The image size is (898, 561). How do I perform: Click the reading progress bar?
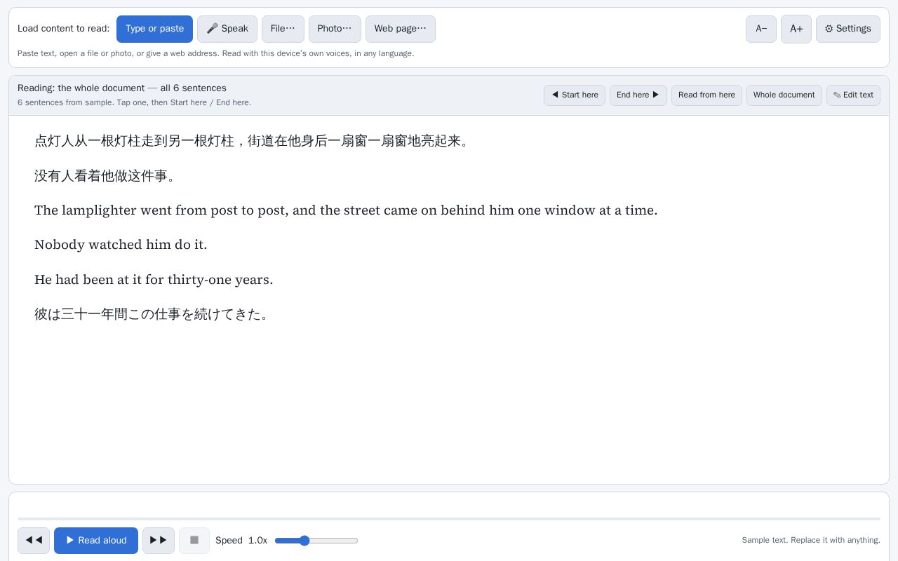[x=449, y=519]
